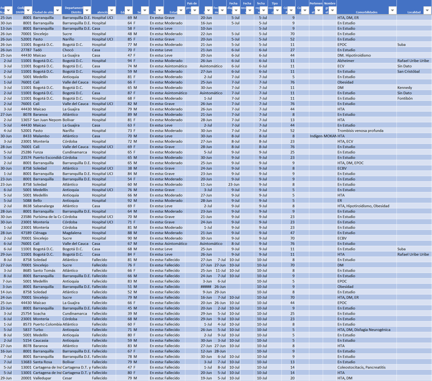432x381 pixels.
Task: Click the 'HTA, ECV' comorbidity cell
Action: click(x=366, y=141)
